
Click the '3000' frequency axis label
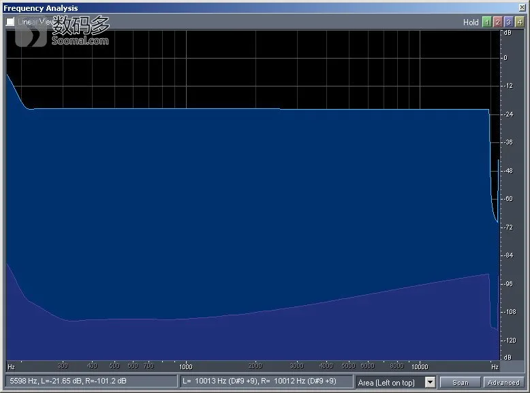297,366
